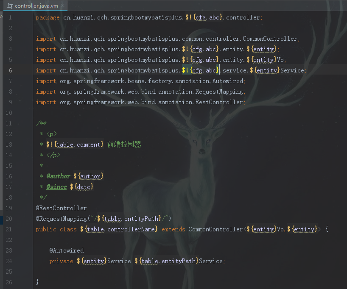Image resolution: width=347 pixels, height=289 pixels.
Task: Click the '@RestController' annotation on line 19
Action: 62,208
